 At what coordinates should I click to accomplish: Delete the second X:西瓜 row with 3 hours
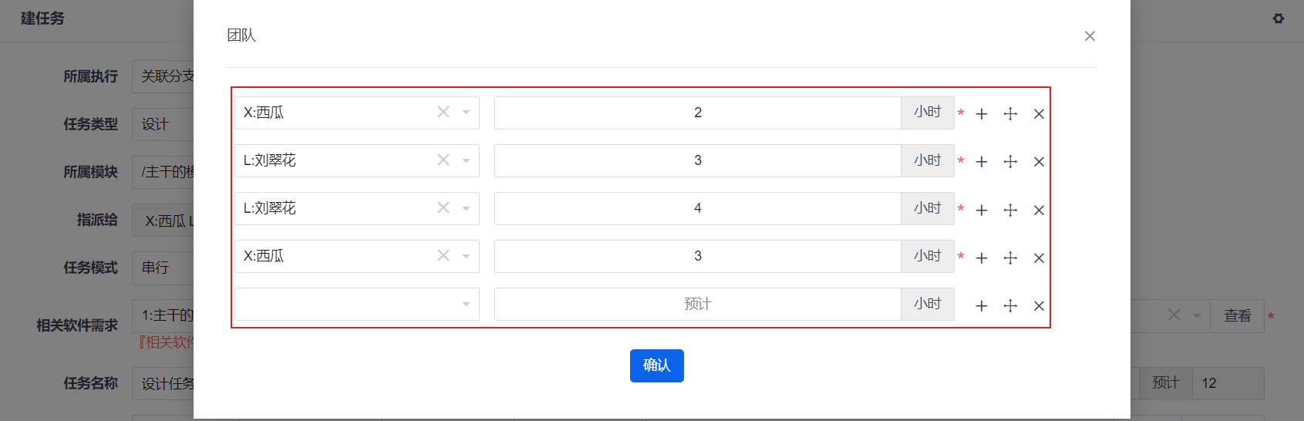1039,258
